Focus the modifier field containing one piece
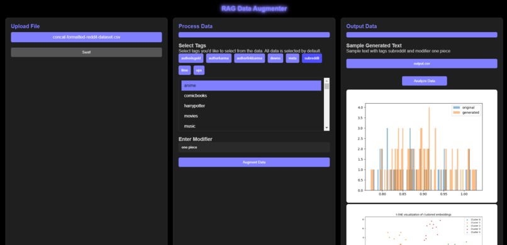This screenshot has height=245, width=507. point(254,147)
